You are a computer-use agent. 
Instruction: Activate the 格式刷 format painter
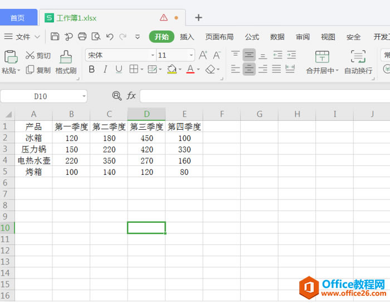coord(66,62)
